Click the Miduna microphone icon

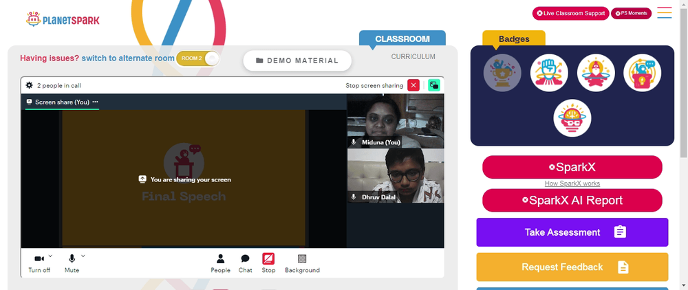354,142
